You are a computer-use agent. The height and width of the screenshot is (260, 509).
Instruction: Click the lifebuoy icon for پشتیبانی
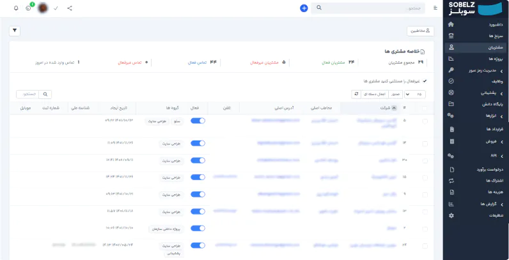coord(451,93)
